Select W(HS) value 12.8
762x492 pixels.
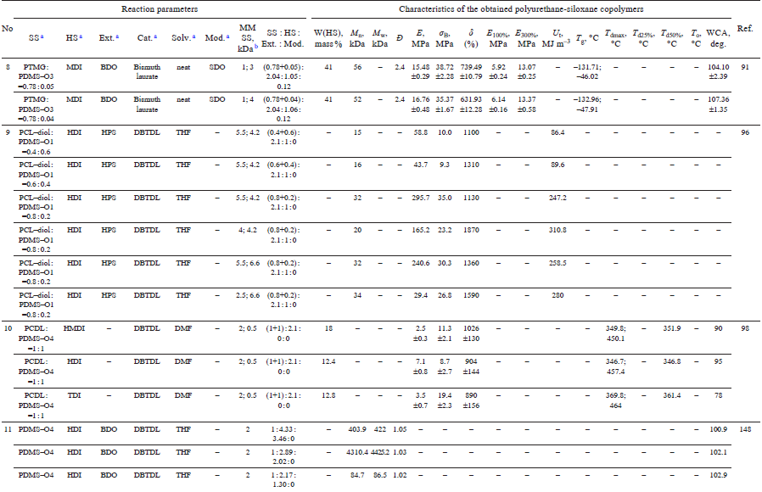coord(328,395)
